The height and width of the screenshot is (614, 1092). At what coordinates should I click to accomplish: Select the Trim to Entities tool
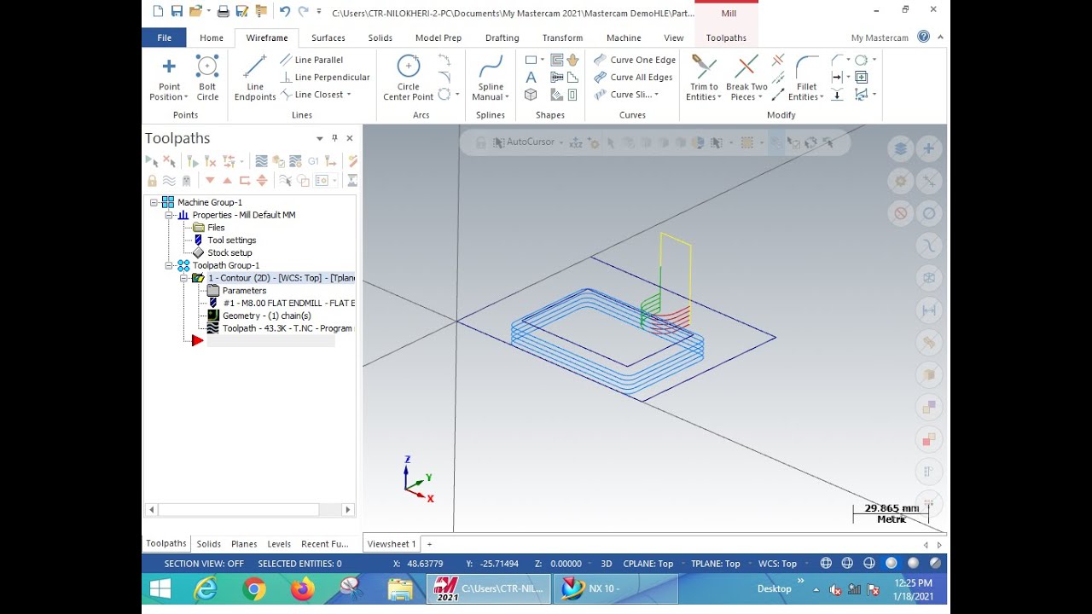pyautogui.click(x=704, y=78)
